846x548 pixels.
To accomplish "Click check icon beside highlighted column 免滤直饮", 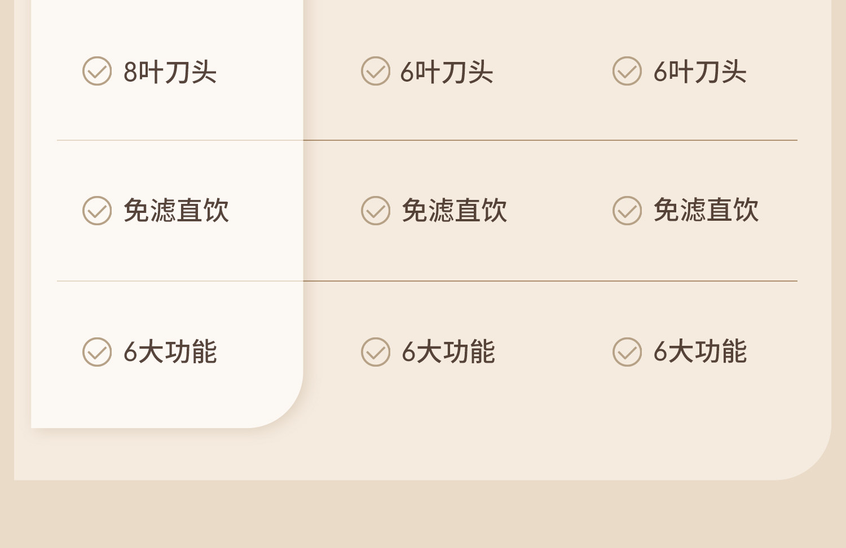I will point(97,211).
